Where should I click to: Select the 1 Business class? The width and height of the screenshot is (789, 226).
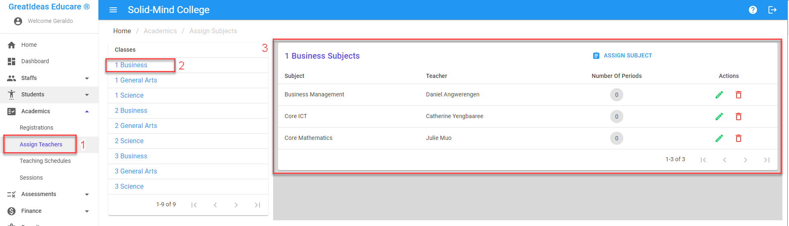coord(131,65)
